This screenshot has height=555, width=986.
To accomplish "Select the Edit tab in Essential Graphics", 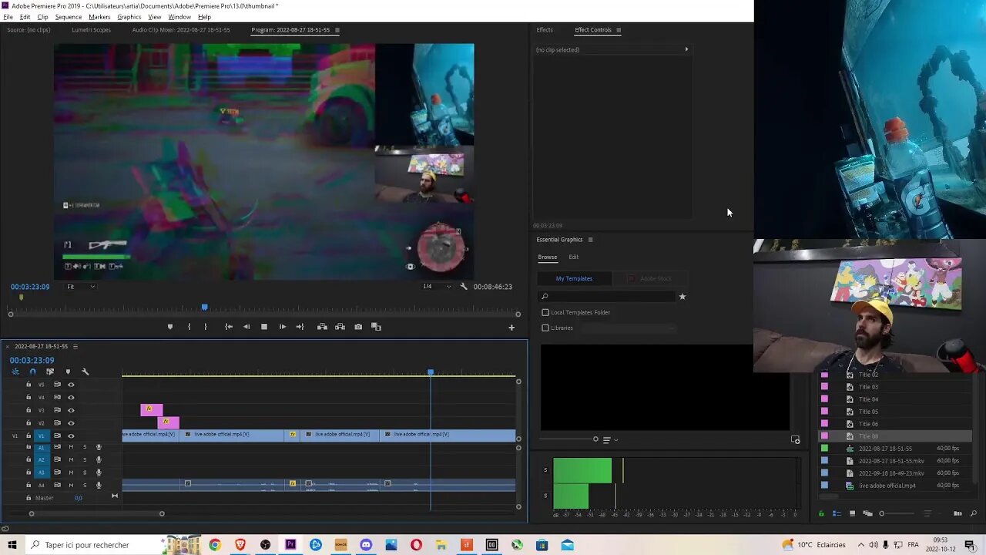I will 574,257.
